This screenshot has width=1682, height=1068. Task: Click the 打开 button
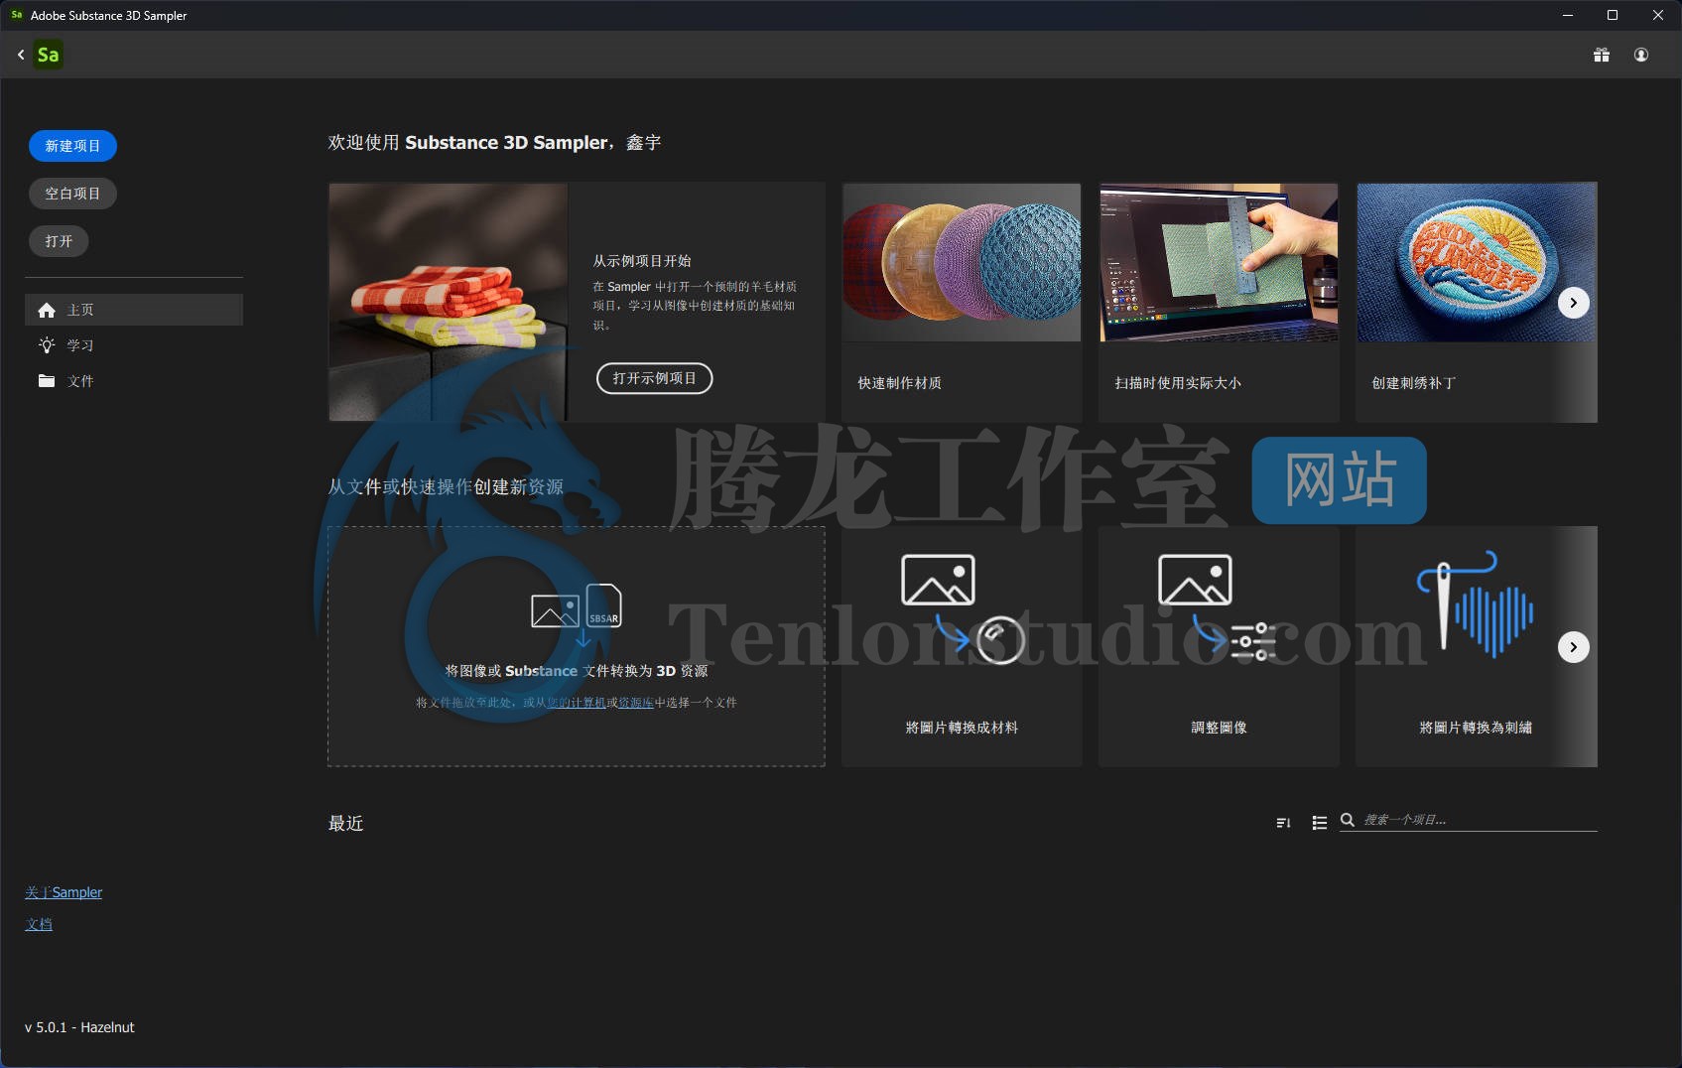coord(59,241)
